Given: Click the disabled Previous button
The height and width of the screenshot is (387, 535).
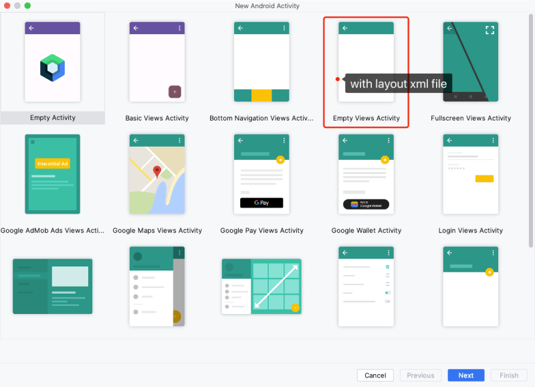Looking at the screenshot, I should [421, 375].
